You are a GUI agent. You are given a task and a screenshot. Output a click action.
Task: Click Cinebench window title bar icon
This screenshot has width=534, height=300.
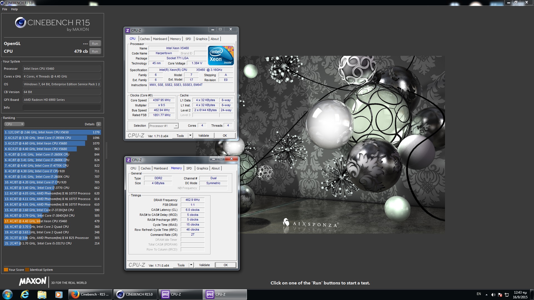(x=3, y=3)
